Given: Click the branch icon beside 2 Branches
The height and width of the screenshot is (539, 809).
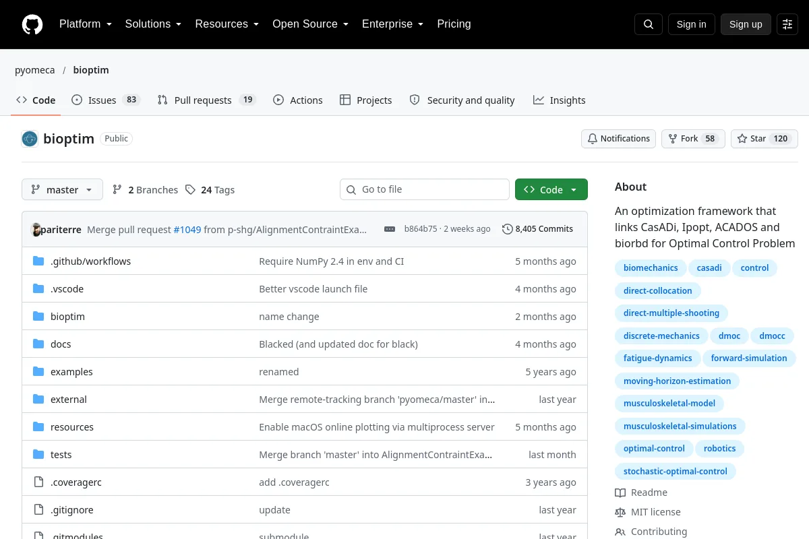Looking at the screenshot, I should click(x=117, y=189).
